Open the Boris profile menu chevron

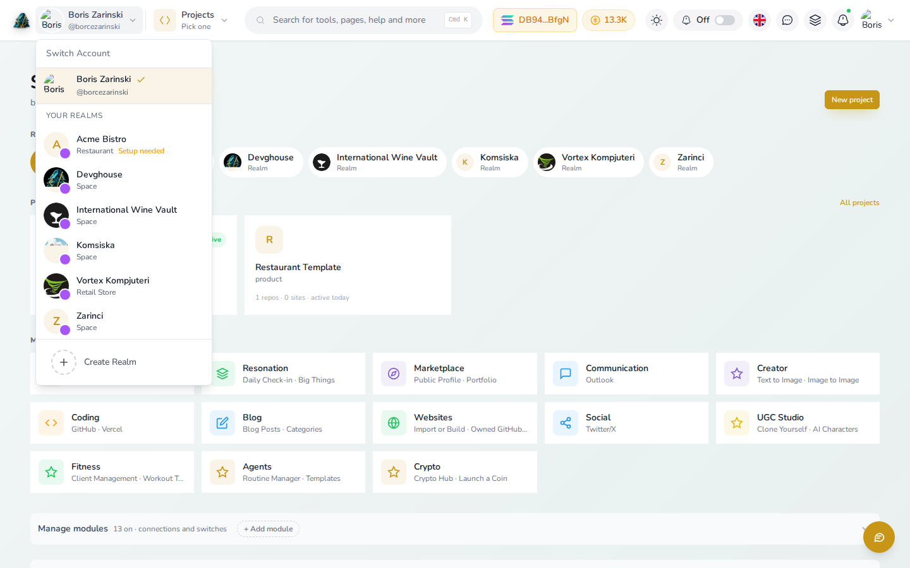pyautogui.click(x=891, y=20)
